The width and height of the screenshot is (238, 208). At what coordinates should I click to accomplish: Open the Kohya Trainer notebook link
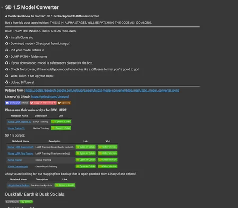pos(15,160)
